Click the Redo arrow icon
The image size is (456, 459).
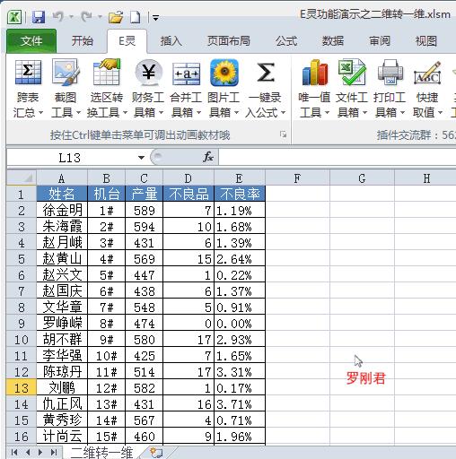click(86, 16)
